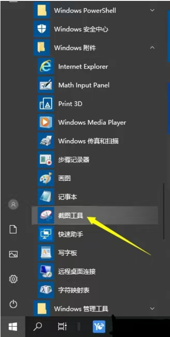Select the 画图 label
Viewport: 170px width, 337px height.
click(x=64, y=178)
